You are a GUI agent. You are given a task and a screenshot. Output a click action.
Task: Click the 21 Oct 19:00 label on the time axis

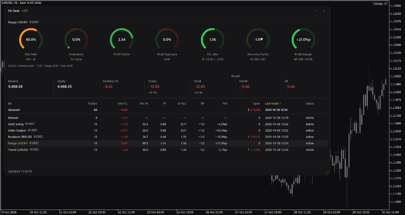click(x=97, y=212)
